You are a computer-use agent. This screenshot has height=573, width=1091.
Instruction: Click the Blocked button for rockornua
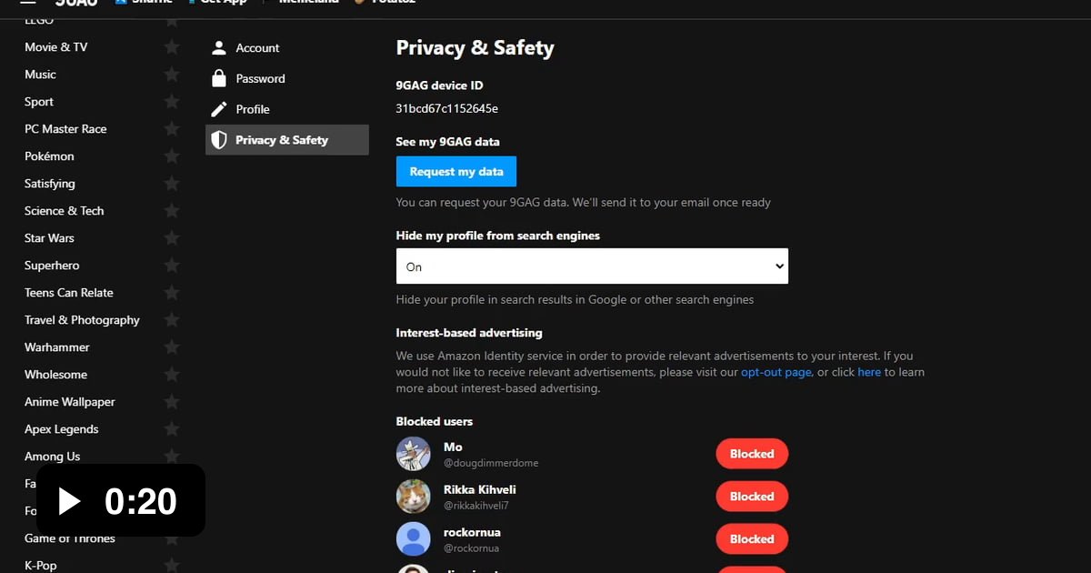point(752,539)
